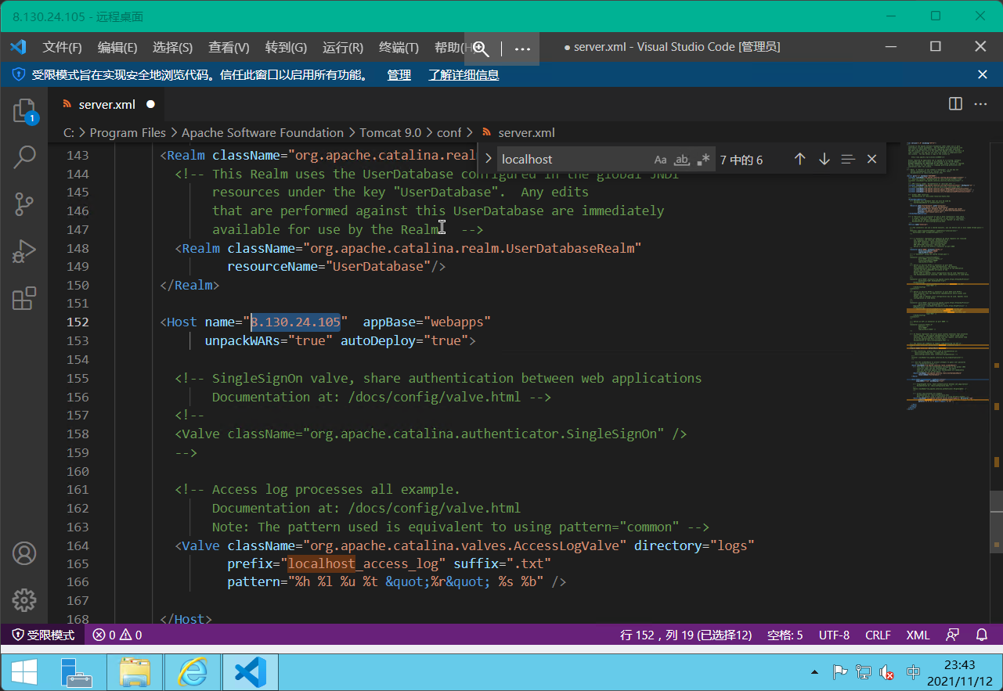Click conf breadcrumb segment

[x=449, y=133]
